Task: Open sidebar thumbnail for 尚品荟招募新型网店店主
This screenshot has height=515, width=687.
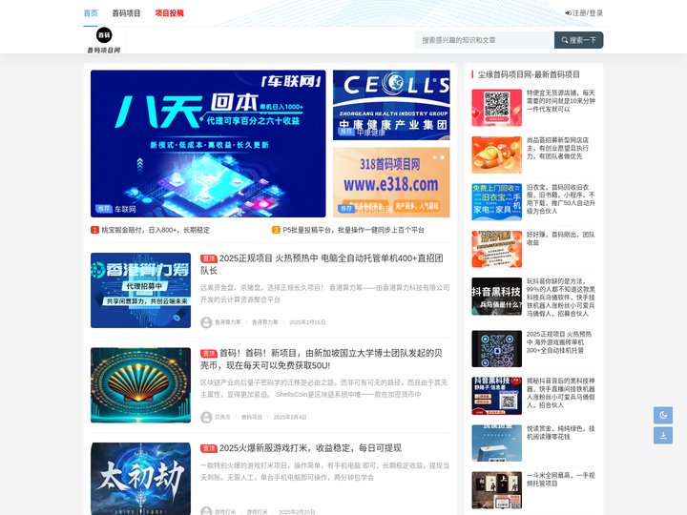Action: [496, 155]
